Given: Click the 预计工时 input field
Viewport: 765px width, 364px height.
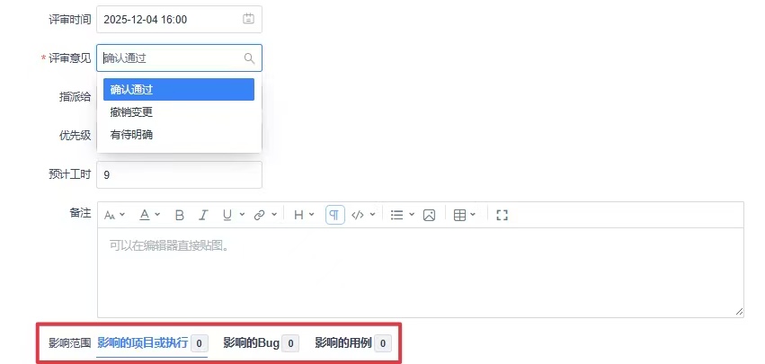Looking at the screenshot, I should 179,174.
